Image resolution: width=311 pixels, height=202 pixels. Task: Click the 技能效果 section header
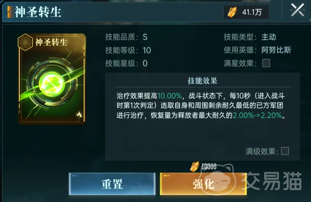point(202,81)
